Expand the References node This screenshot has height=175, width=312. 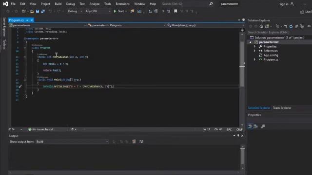point(254,51)
